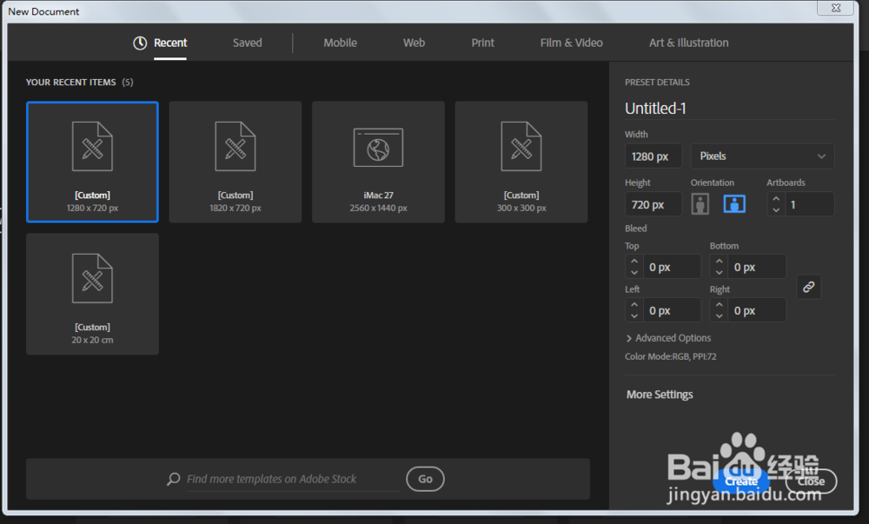Increase the number of artboards
Viewport: 869px width, 524px height.
click(776, 198)
